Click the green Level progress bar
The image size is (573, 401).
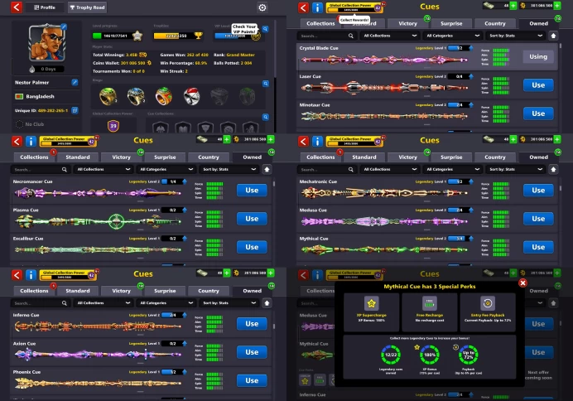click(113, 36)
